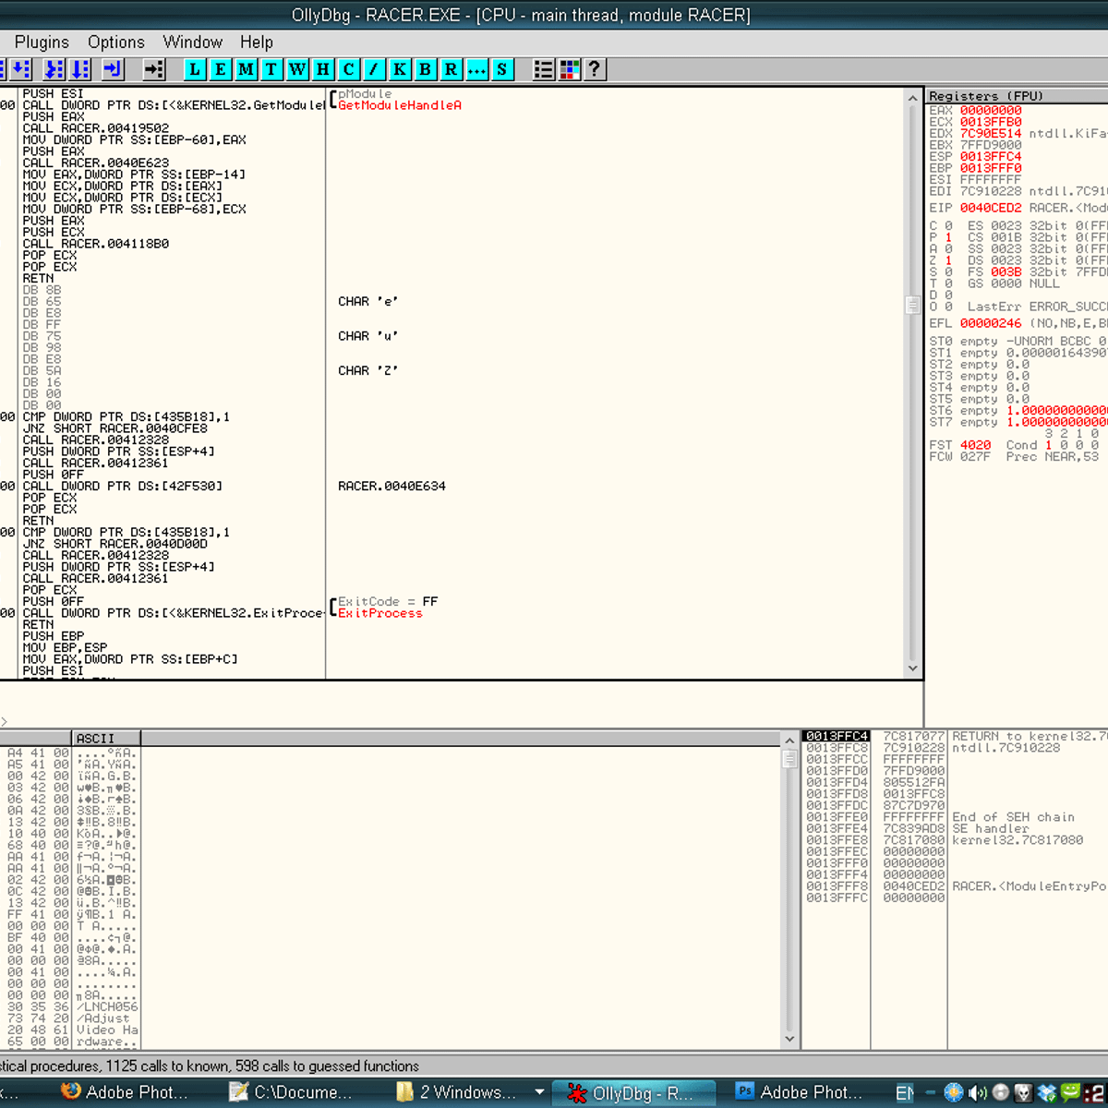
Task: Show Threads window with T button
Action: (271, 69)
